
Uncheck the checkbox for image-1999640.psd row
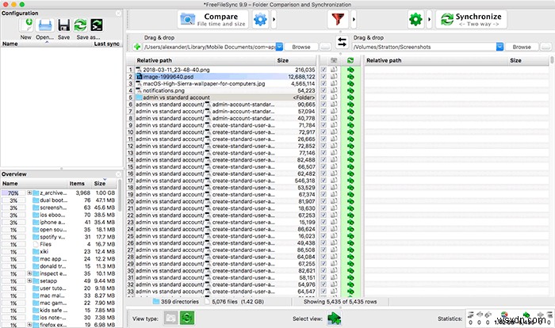click(323, 76)
